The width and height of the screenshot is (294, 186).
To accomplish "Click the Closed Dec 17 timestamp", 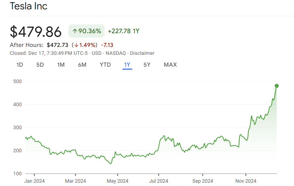I will tap(49, 53).
